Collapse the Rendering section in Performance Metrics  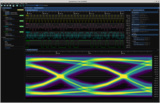pos(132,12)
